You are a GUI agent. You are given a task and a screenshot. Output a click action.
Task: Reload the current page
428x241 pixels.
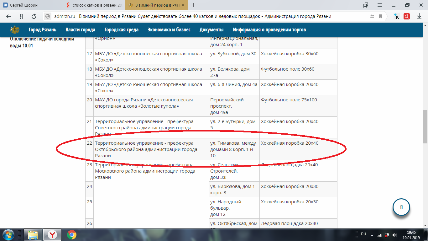34,16
